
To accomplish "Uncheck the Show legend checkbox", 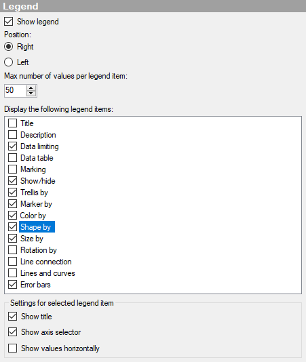I will (x=9, y=22).
